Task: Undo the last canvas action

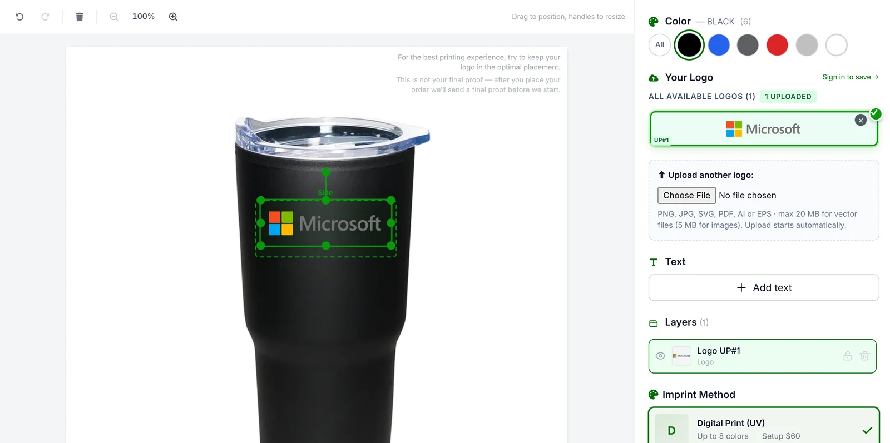Action: (x=19, y=17)
